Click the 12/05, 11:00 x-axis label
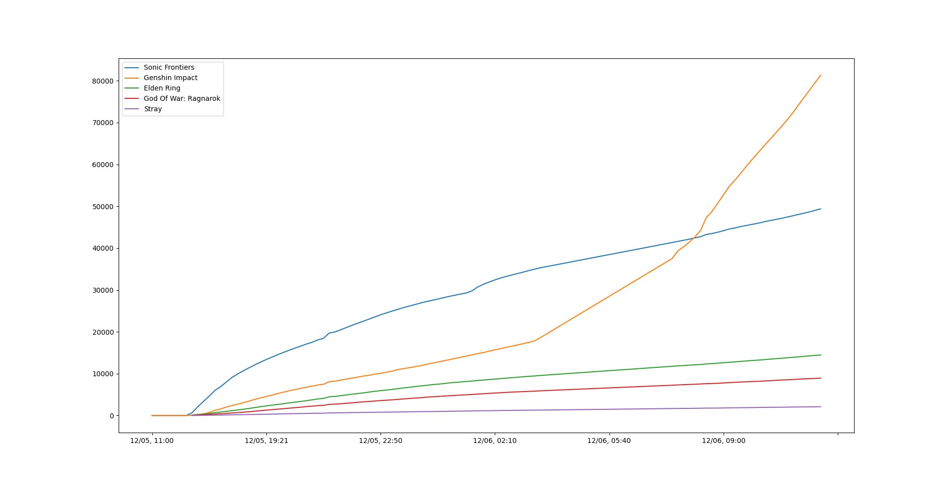949x486 pixels. click(152, 441)
